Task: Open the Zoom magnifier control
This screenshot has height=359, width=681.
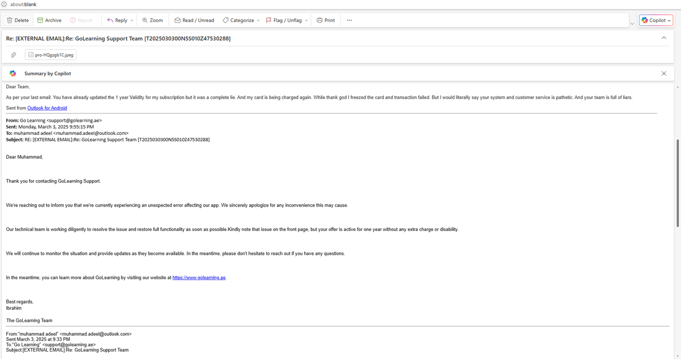Action: [x=153, y=20]
